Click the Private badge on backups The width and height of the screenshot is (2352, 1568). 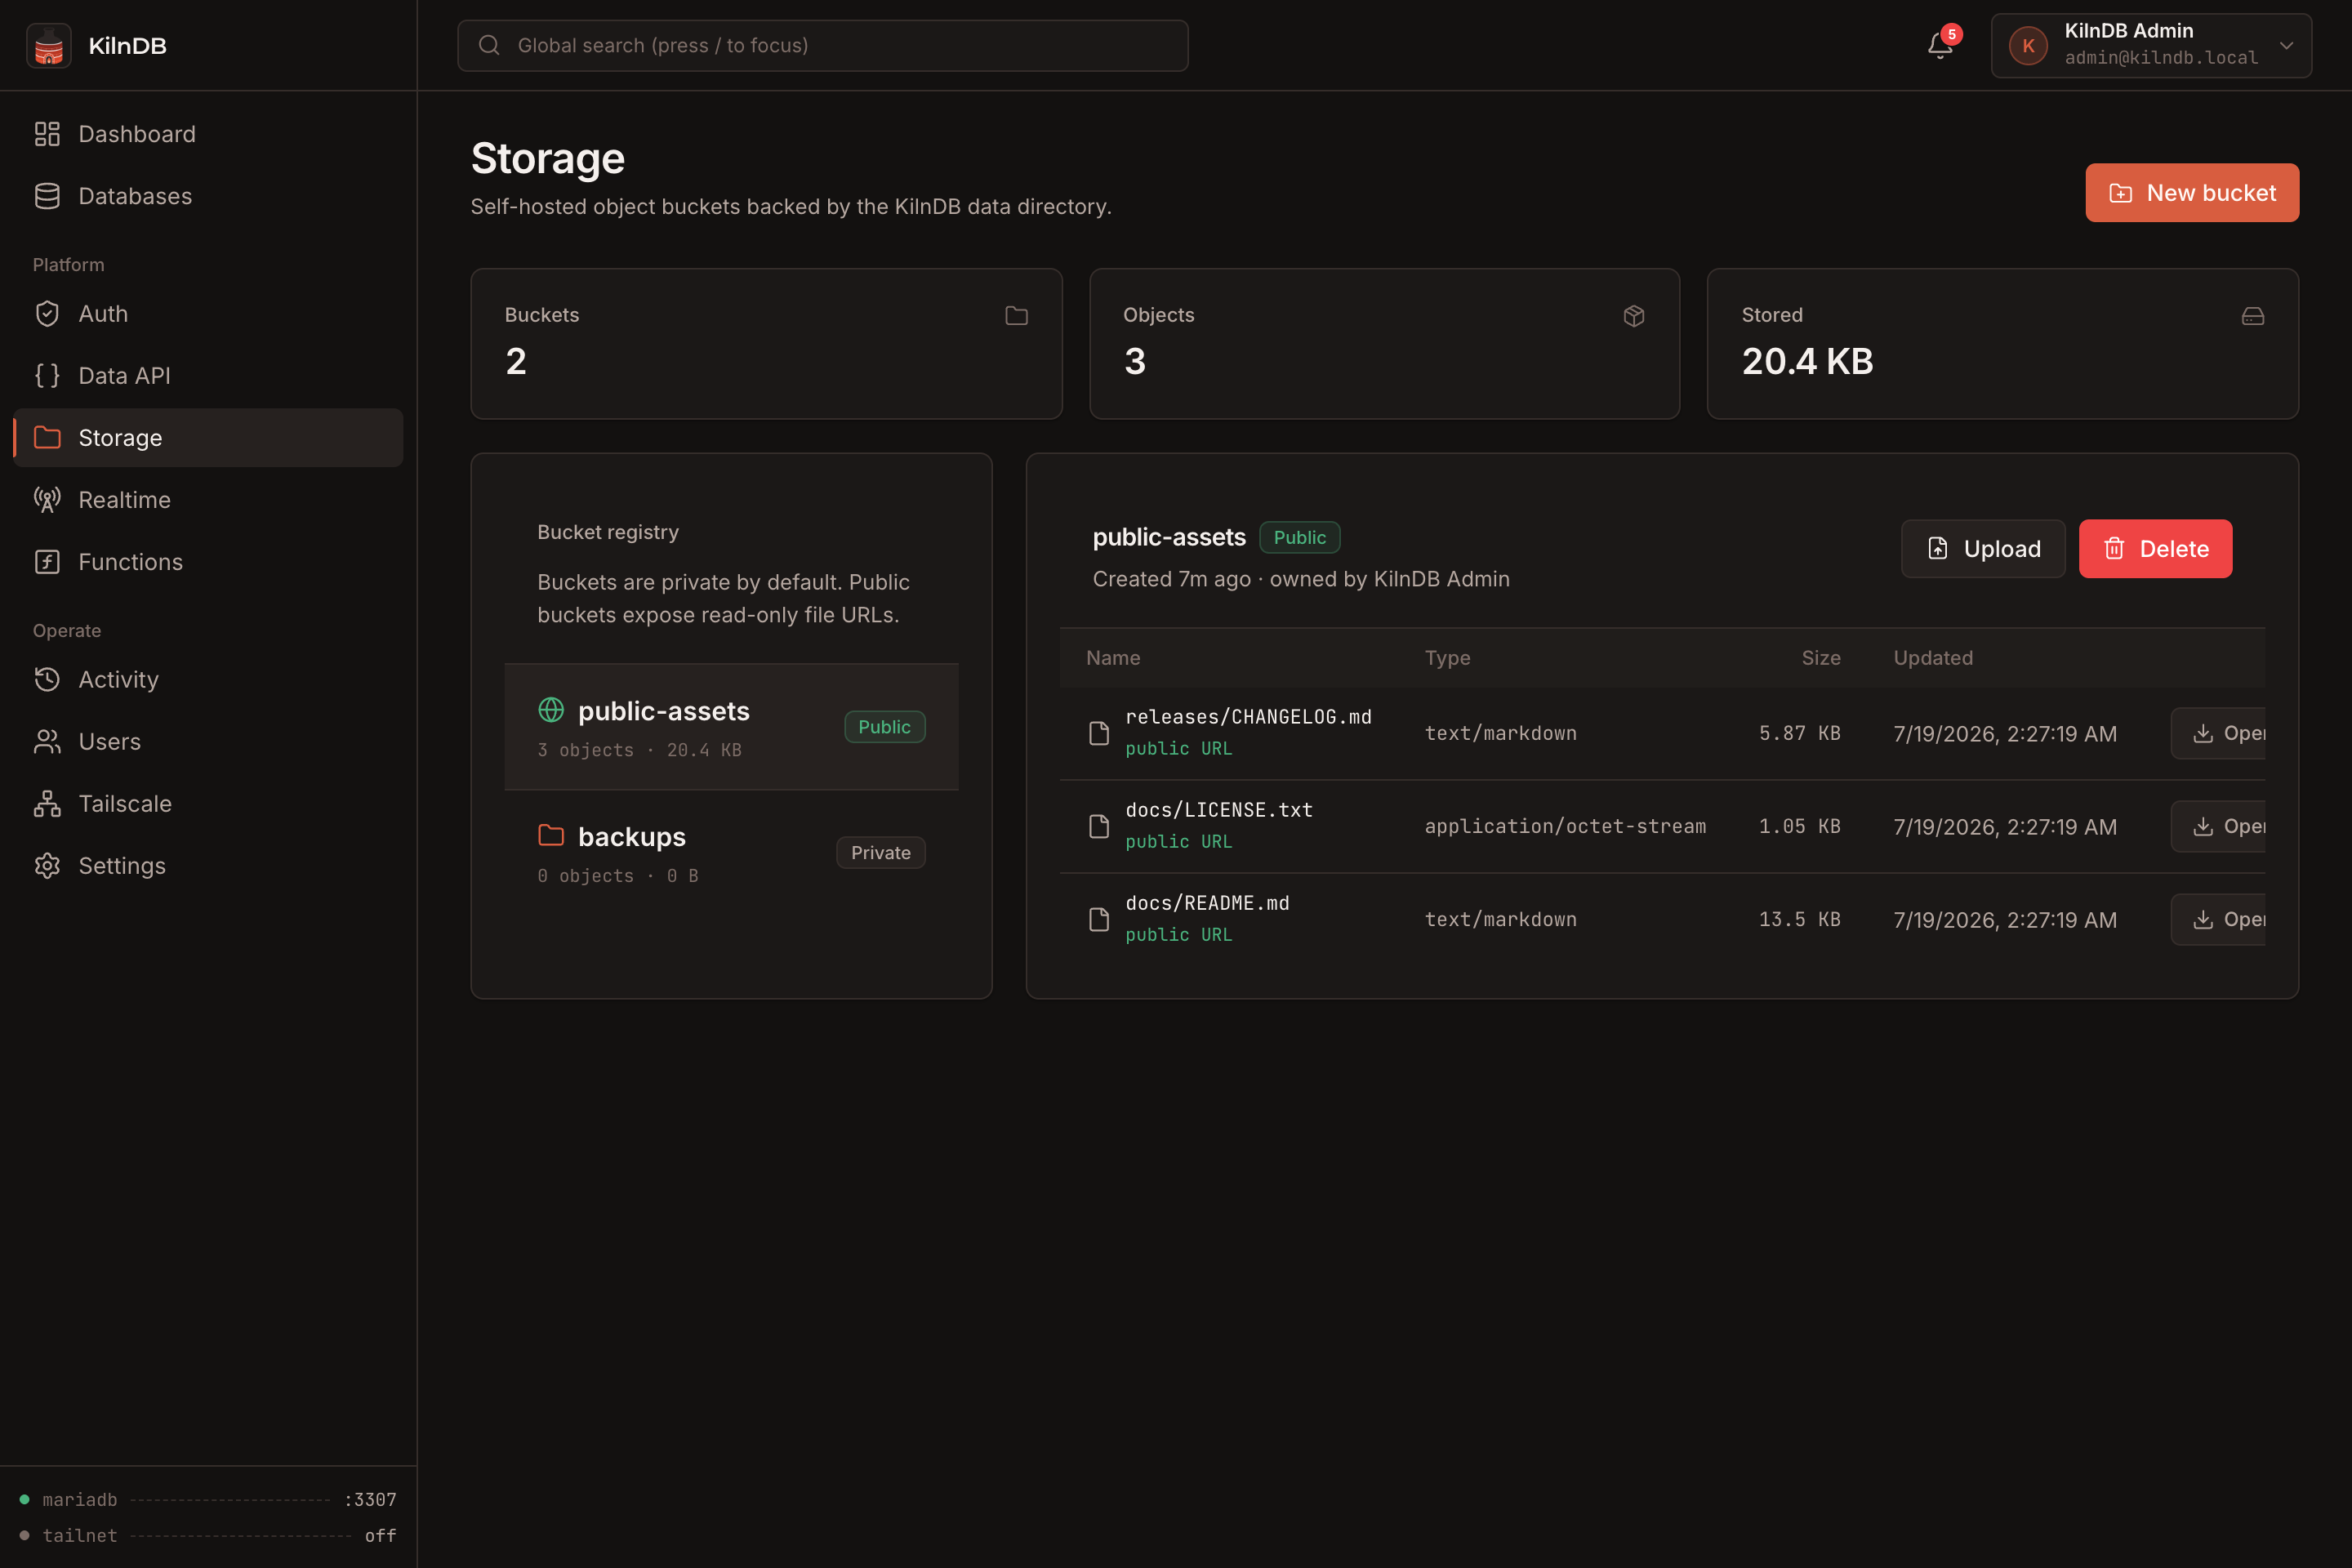(x=880, y=852)
